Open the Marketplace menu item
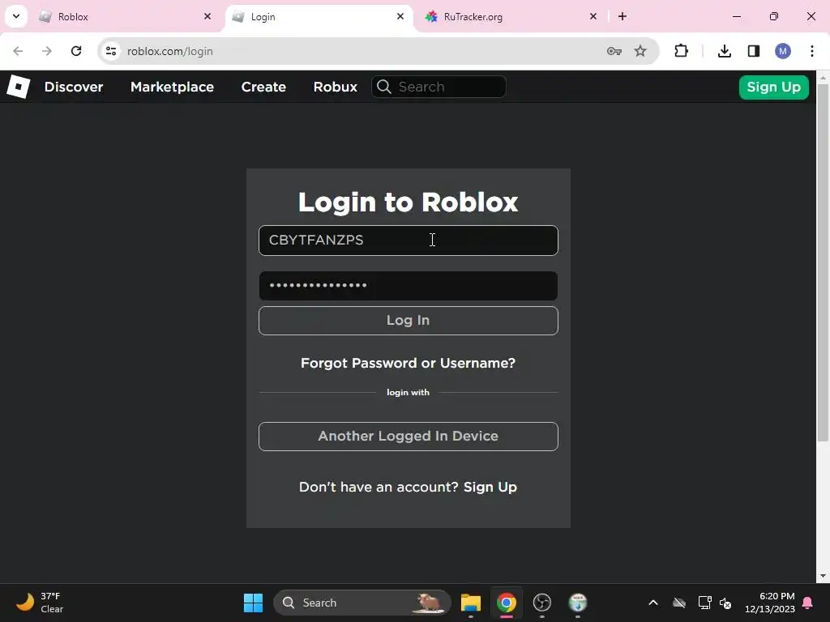Image resolution: width=830 pixels, height=622 pixels. (x=172, y=87)
